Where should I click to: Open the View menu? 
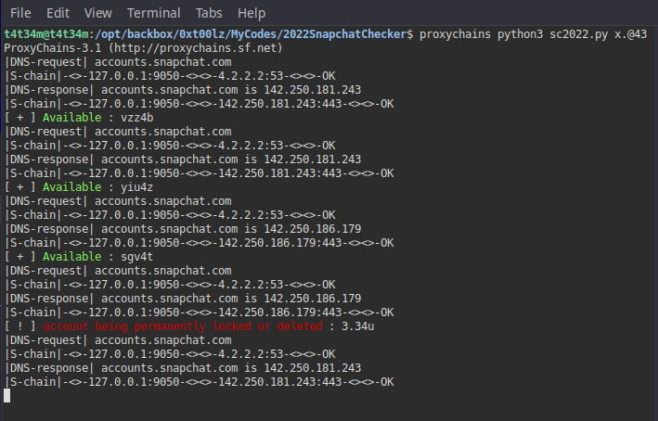point(97,13)
